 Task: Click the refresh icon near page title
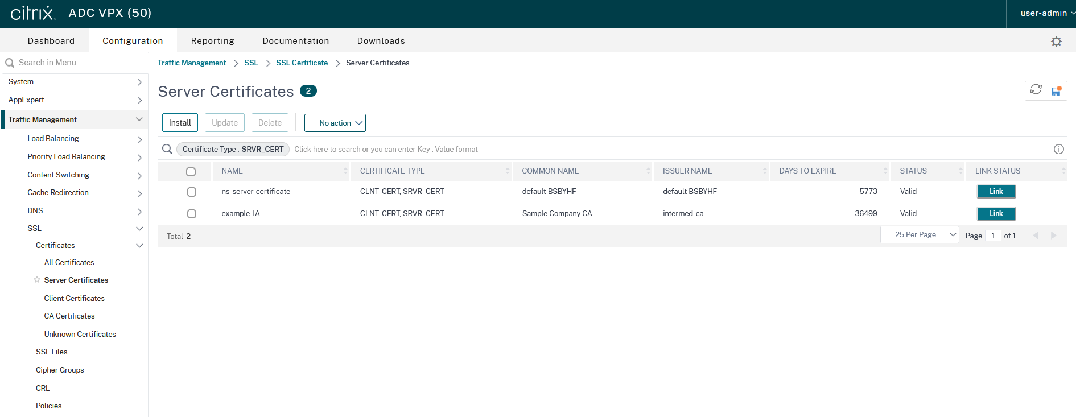1036,90
